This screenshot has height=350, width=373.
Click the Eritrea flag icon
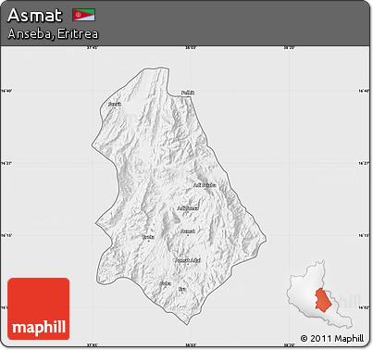tap(84, 15)
